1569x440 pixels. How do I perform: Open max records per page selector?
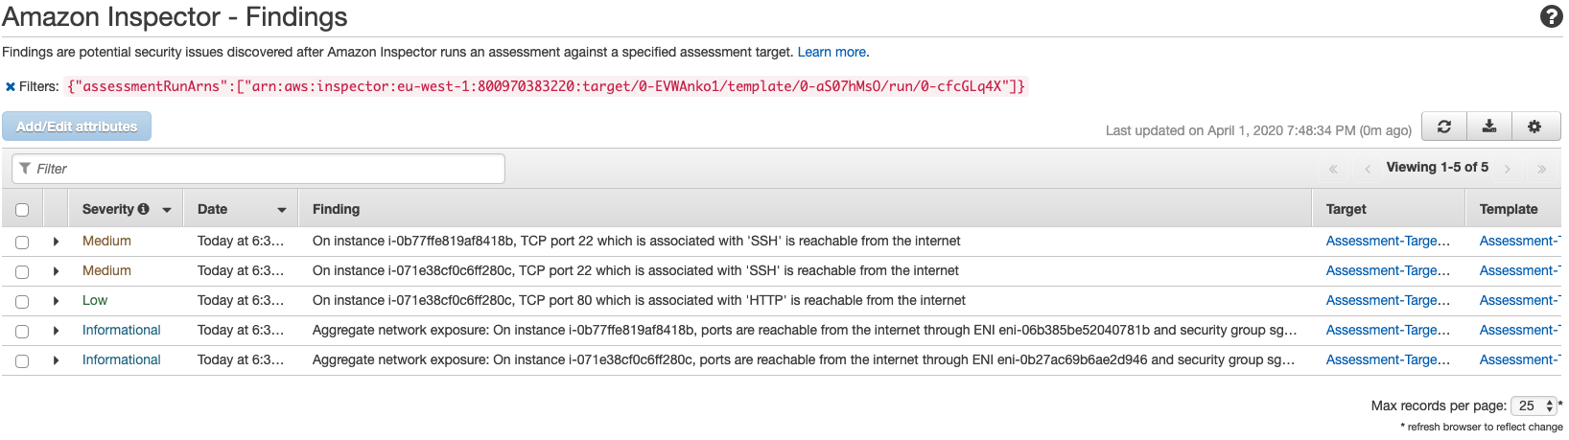[x=1534, y=406]
